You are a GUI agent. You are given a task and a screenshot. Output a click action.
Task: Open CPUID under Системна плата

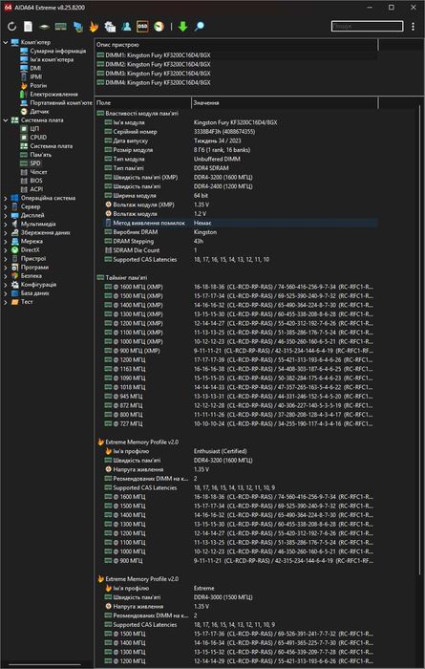[x=38, y=138]
